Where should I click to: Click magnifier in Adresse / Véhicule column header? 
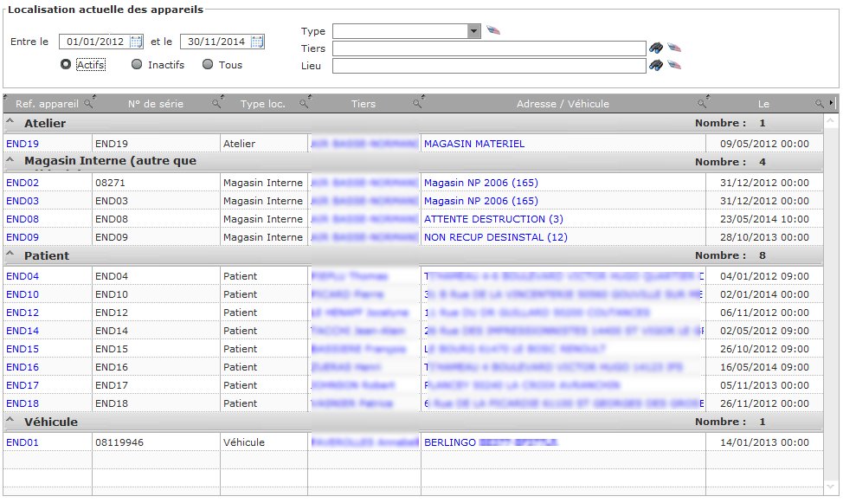coord(703,103)
